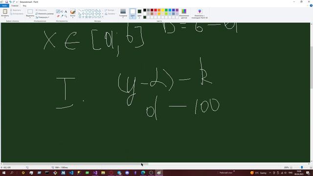
Task: Select the Fill with color bucket tool
Action: [62, 12]
